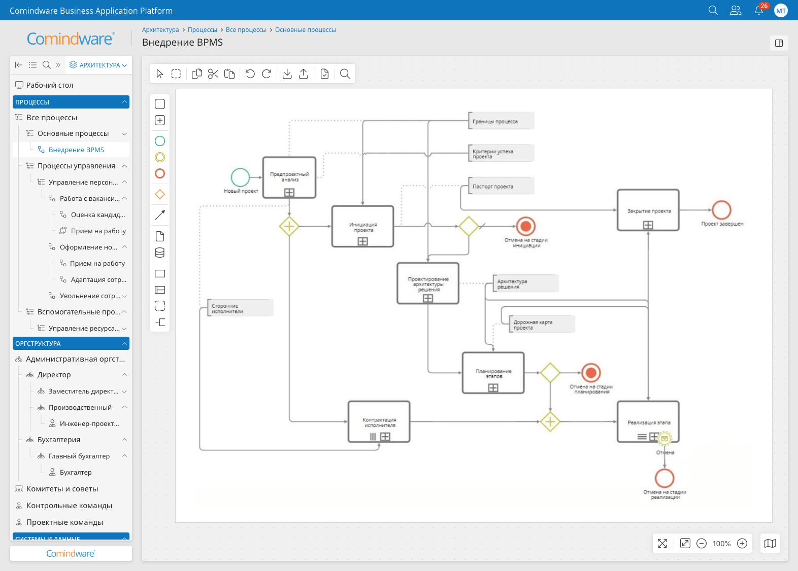This screenshot has height=571, width=798.
Task: Cut selection with scissors icon
Action: (x=213, y=74)
